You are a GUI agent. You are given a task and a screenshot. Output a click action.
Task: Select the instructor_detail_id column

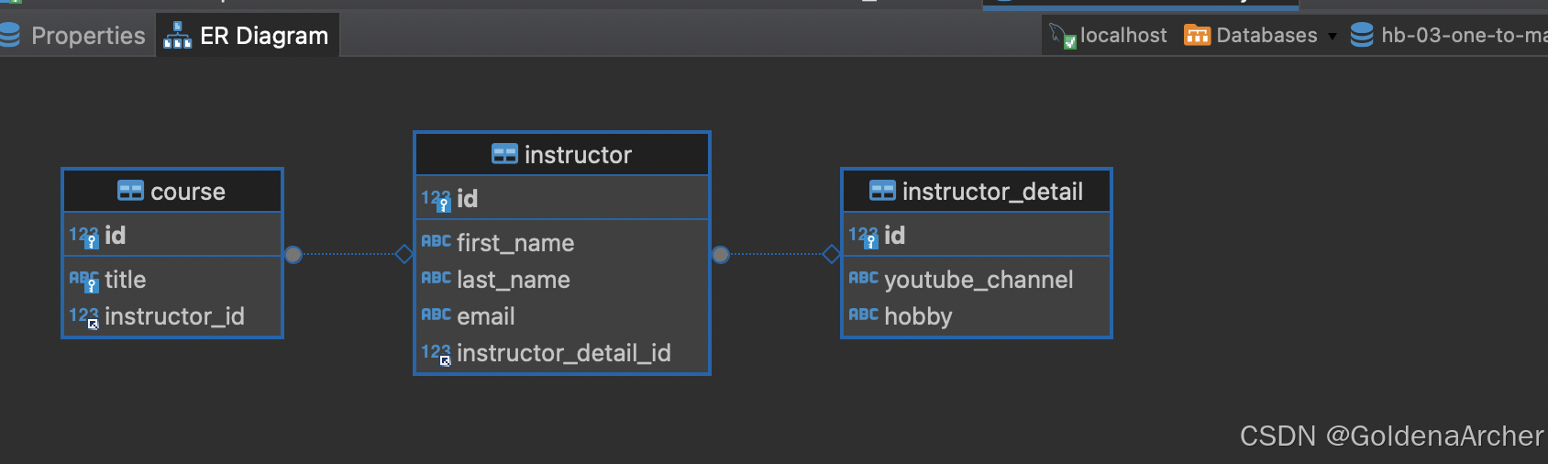tap(562, 352)
